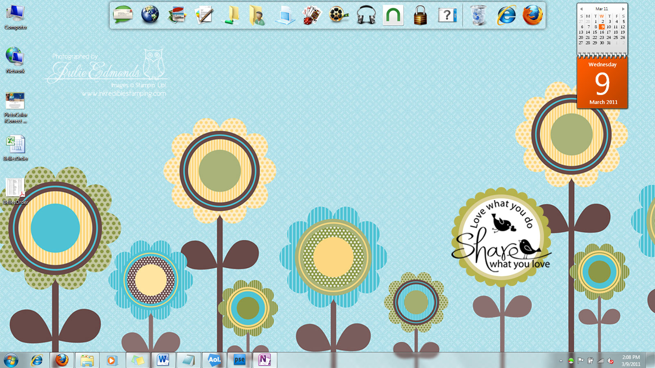Open OneNote from the taskbar

click(265, 360)
